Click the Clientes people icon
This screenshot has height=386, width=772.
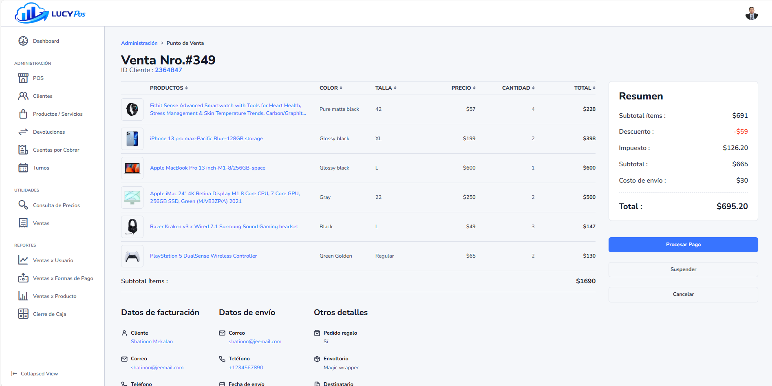point(23,96)
